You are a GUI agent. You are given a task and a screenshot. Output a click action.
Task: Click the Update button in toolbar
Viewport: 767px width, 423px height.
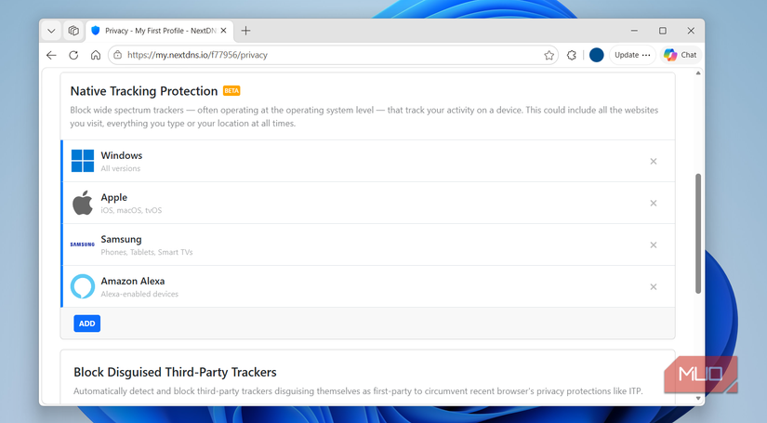pyautogui.click(x=632, y=55)
